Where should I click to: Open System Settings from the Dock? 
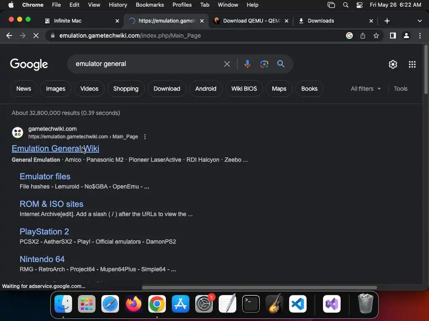click(x=204, y=304)
